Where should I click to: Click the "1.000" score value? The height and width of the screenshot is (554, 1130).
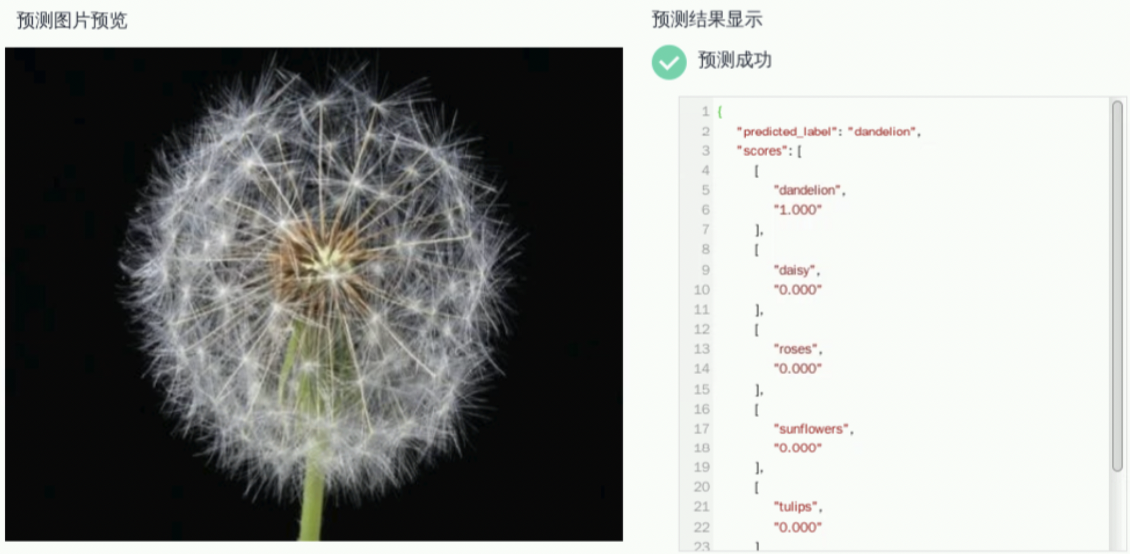coord(797,210)
